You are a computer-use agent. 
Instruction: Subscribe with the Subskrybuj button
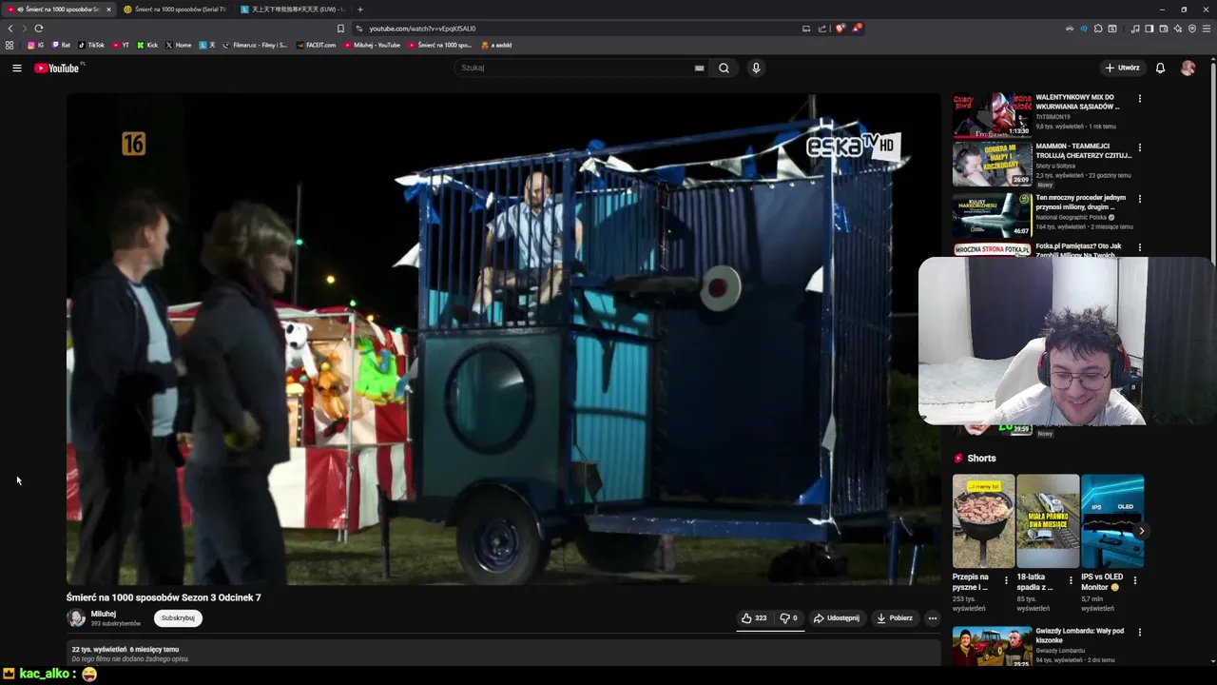pyautogui.click(x=178, y=617)
